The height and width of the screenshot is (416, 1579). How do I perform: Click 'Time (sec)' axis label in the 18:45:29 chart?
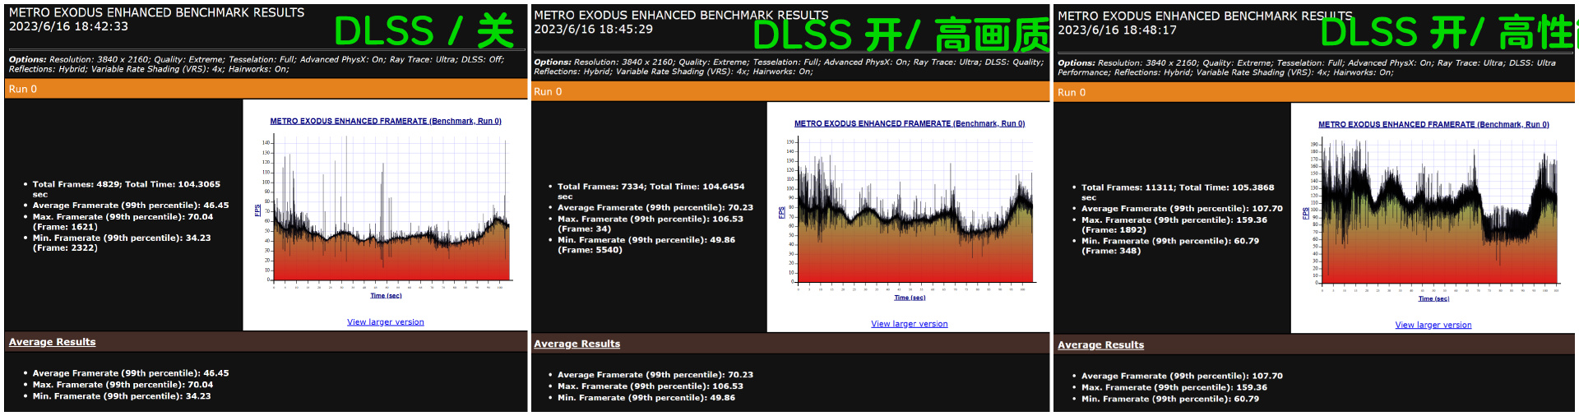[910, 298]
